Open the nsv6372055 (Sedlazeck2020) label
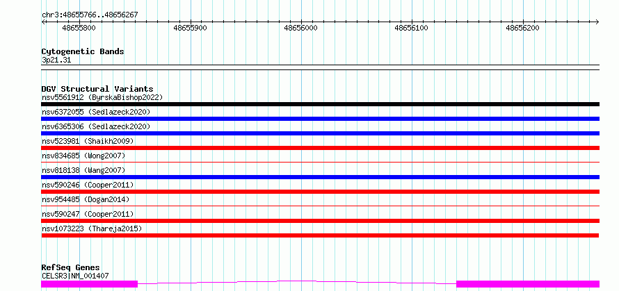Viewport: 619px width, 291px height. 96,112
